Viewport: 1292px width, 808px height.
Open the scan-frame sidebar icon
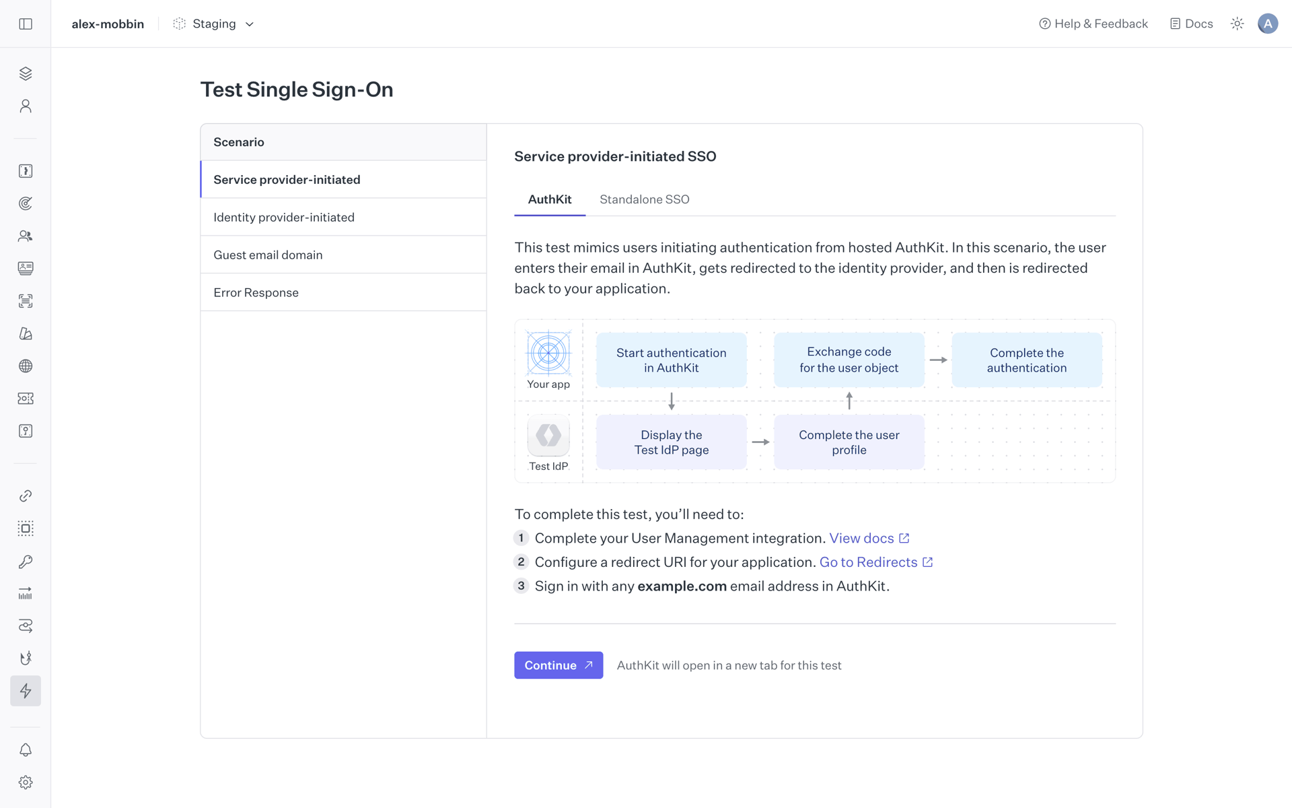click(x=26, y=301)
